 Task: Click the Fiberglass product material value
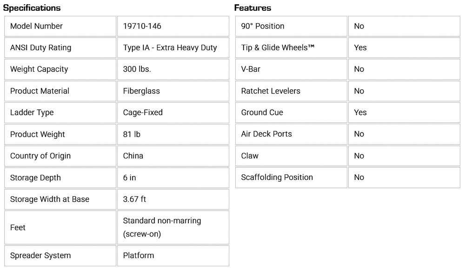[141, 91]
